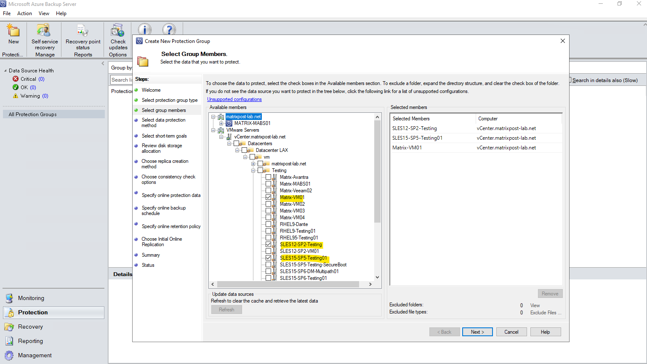Image resolution: width=647 pixels, height=364 pixels.
Task: Collapse the Data Source Health section
Action: [x=5, y=71]
